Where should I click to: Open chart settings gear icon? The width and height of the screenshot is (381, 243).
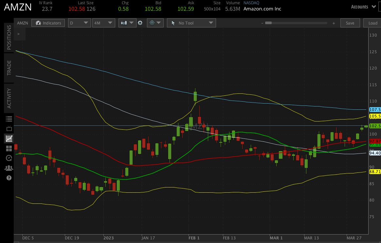140,23
